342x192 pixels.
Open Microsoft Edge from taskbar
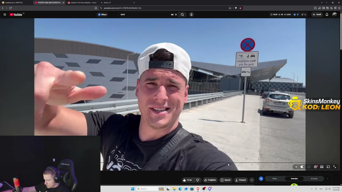pos(180,189)
